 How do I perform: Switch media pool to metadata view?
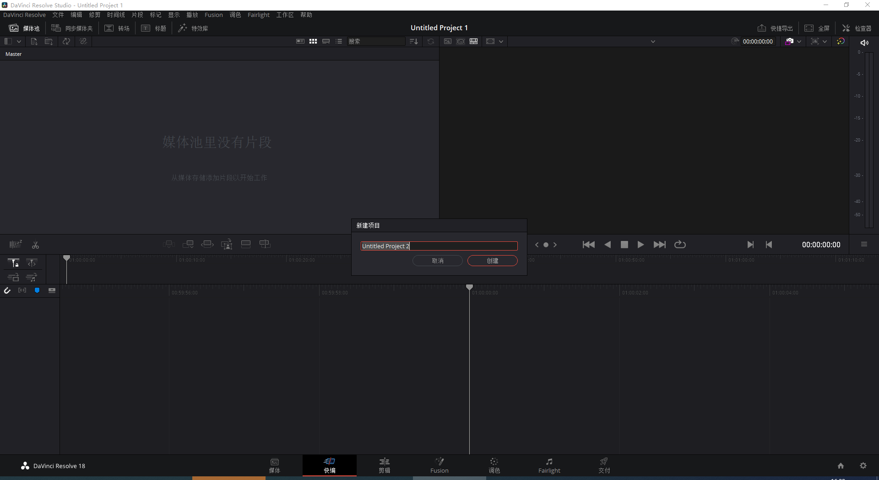(x=300, y=41)
